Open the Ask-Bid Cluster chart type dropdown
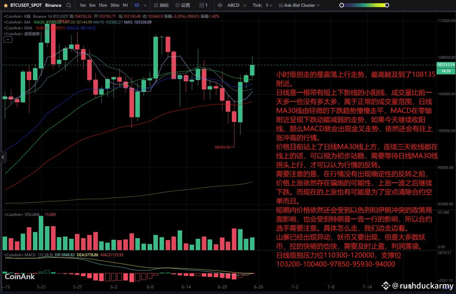The image size is (456, 294). pos(299,5)
